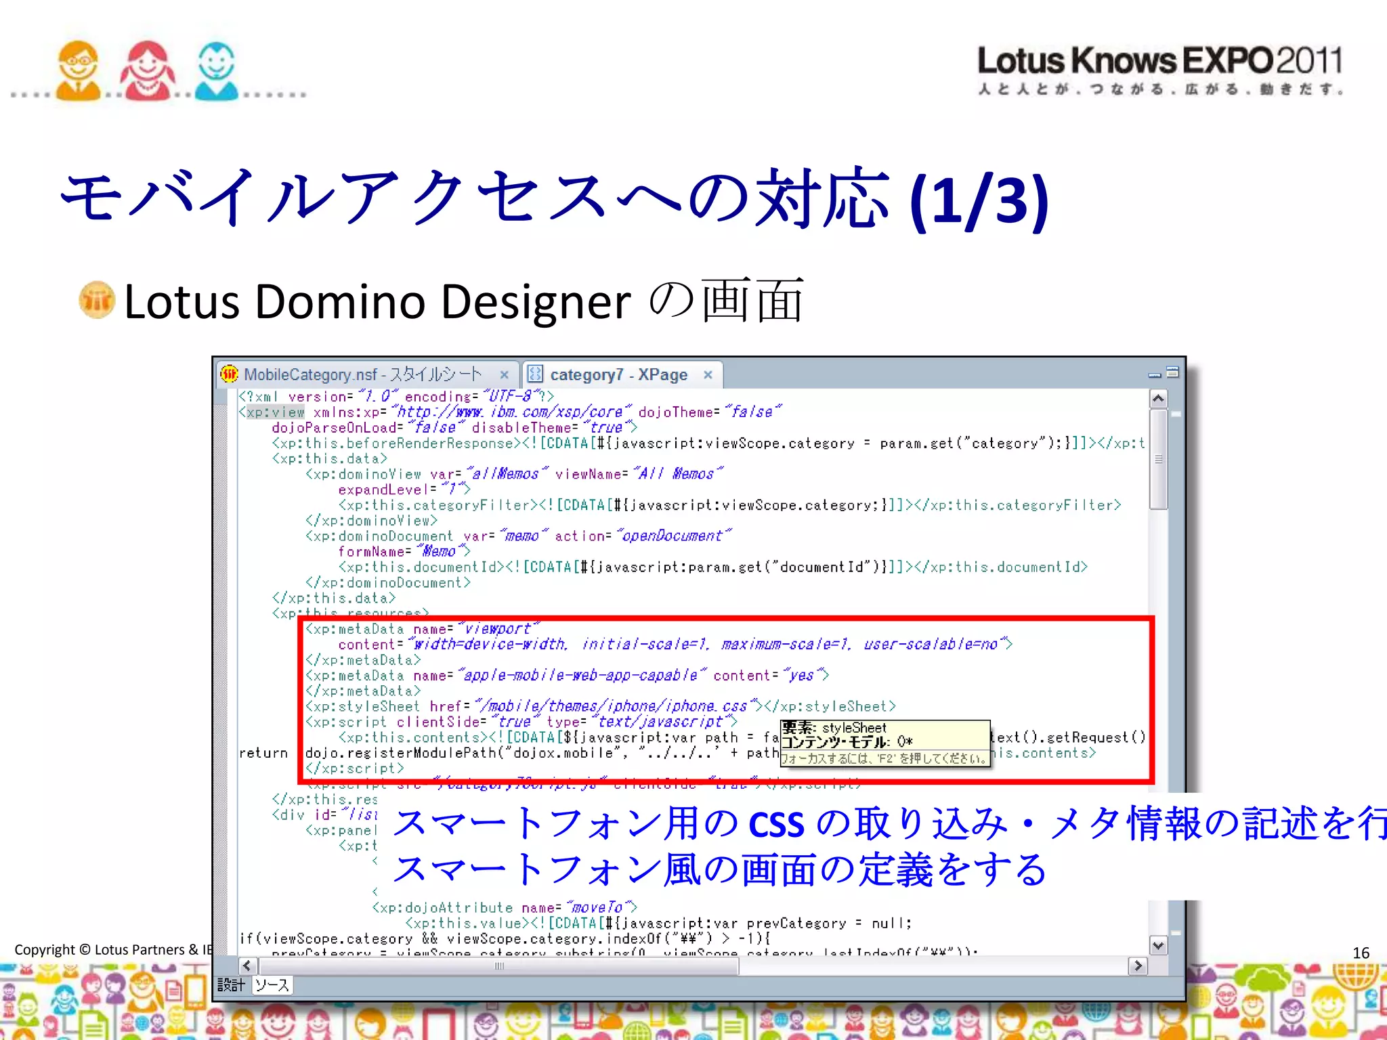Minimize the editor pane

1155,374
